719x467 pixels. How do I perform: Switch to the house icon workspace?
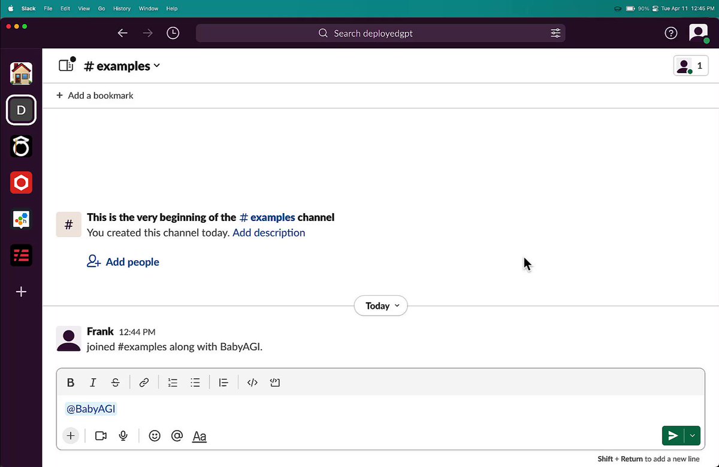click(21, 73)
